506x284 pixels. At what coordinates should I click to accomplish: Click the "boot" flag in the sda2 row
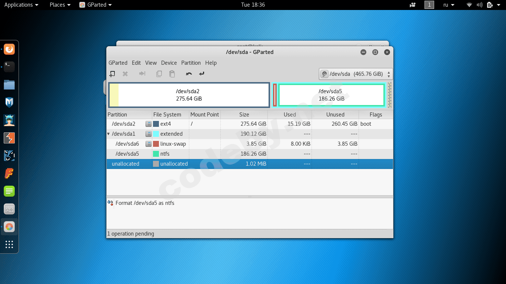pyautogui.click(x=366, y=124)
